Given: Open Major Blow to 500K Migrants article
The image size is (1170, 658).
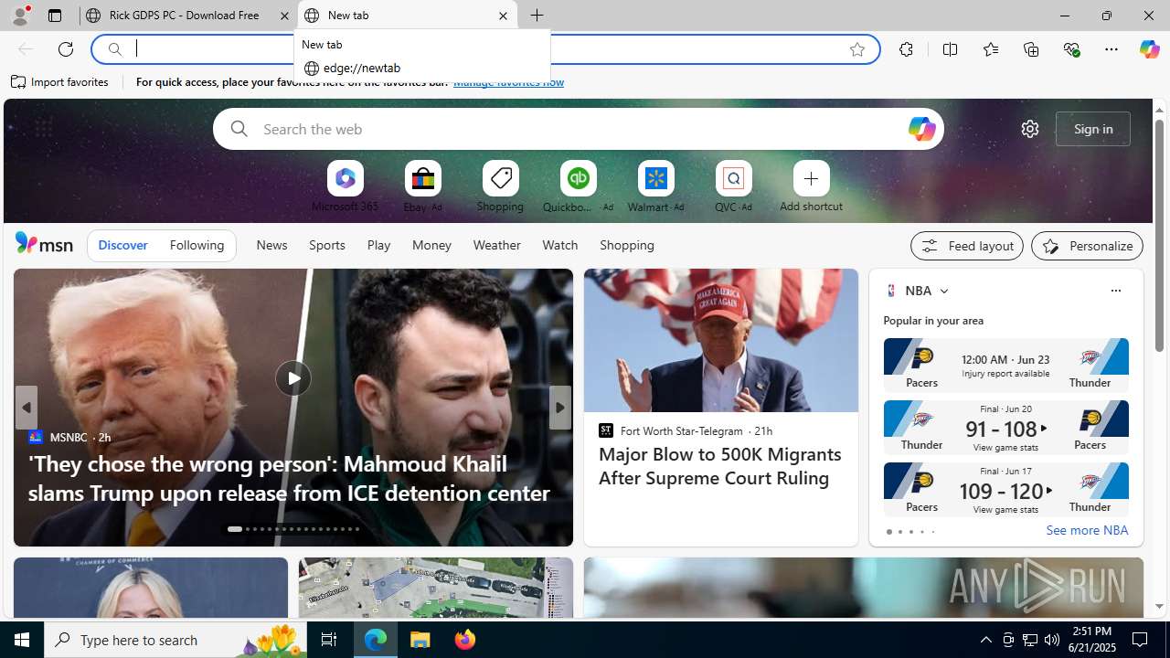Looking at the screenshot, I should (x=719, y=466).
